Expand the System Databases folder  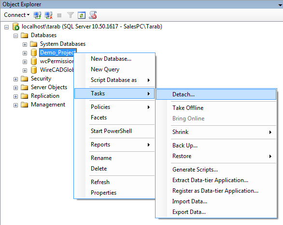coord(25,44)
